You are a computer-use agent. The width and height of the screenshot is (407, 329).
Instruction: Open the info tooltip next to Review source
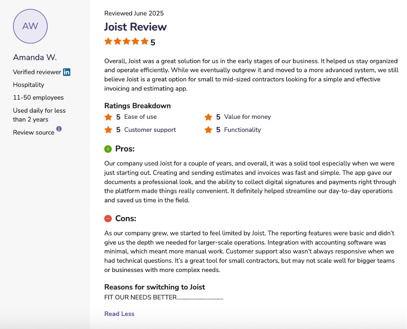[x=59, y=129]
